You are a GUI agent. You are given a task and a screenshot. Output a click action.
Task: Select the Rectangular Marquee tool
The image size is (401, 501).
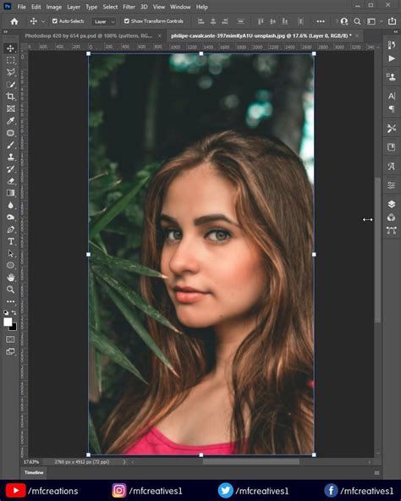[10, 60]
